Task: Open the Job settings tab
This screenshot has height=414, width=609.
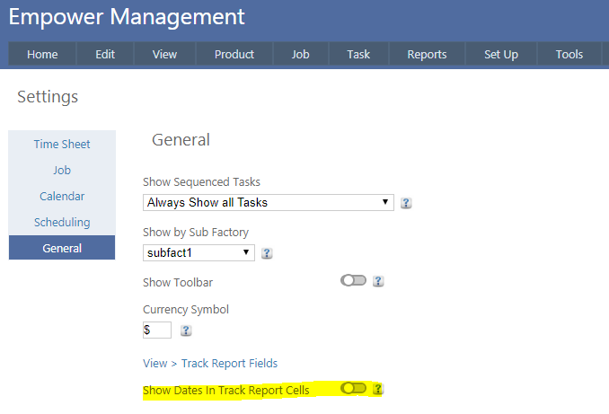Action: [62, 170]
